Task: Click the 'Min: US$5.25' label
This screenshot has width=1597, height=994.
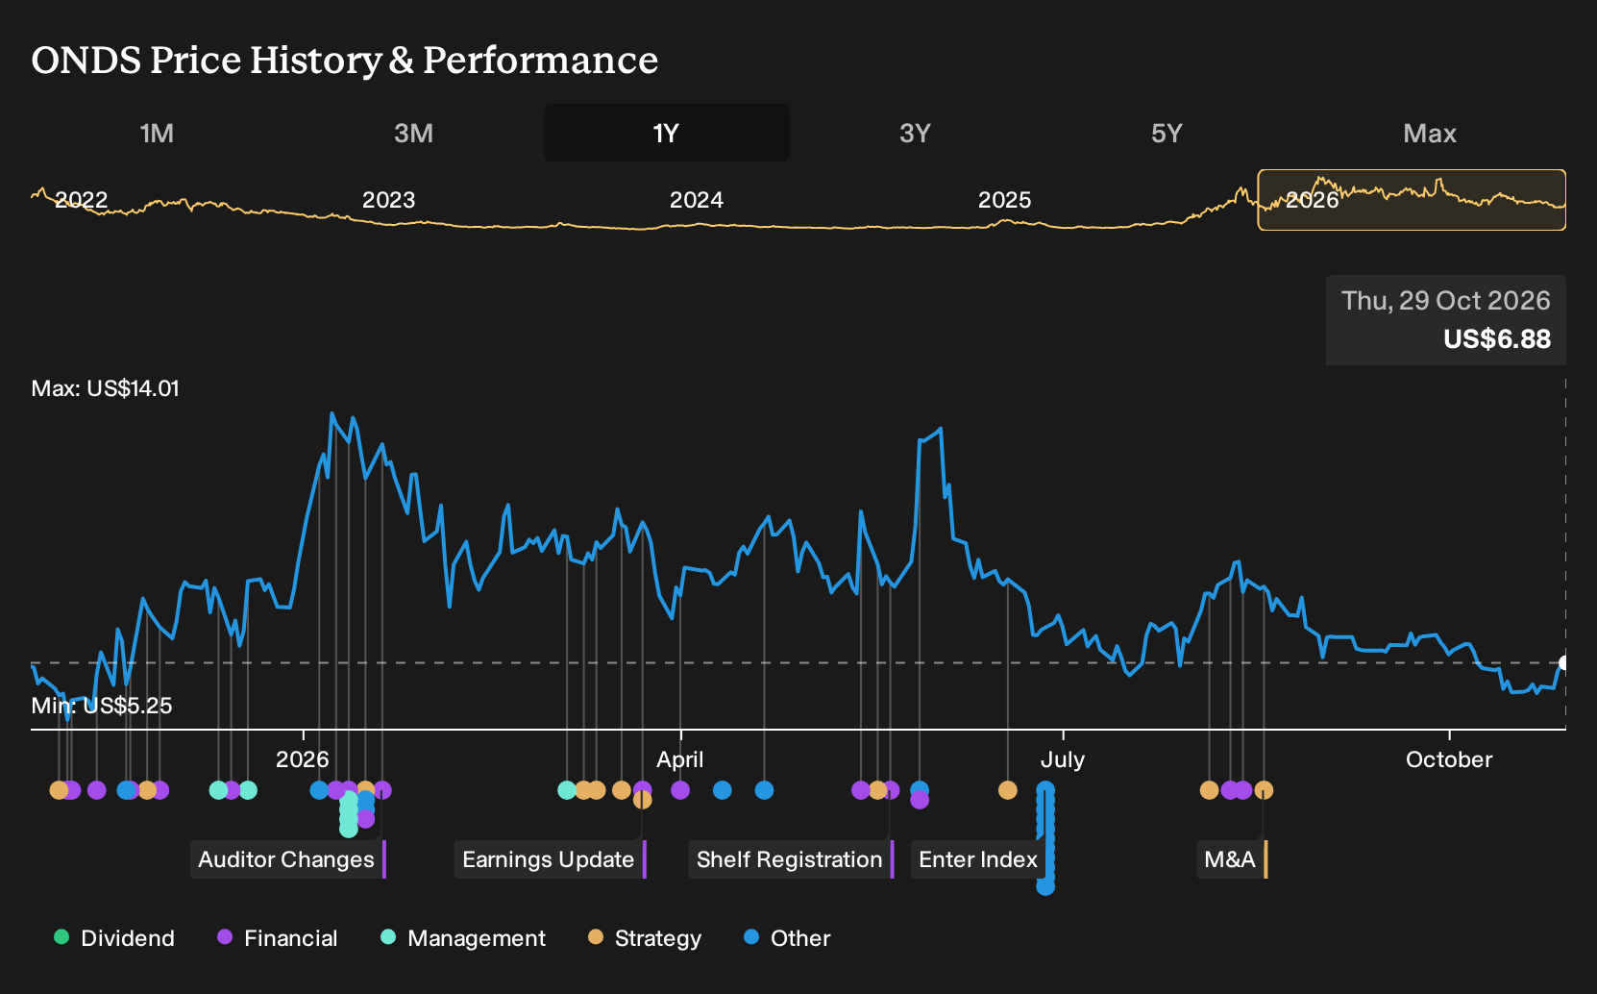Action: (x=102, y=706)
